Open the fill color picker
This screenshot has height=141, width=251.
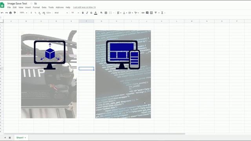[101, 13]
